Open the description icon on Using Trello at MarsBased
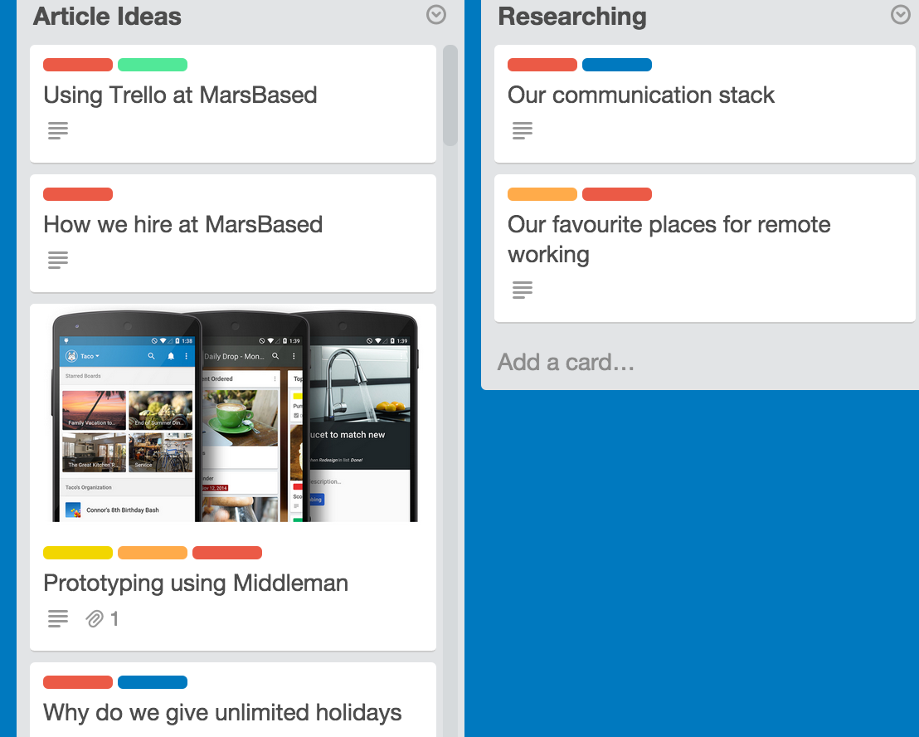 (57, 129)
